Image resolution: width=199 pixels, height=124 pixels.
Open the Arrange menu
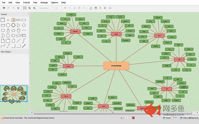coord(44,2)
